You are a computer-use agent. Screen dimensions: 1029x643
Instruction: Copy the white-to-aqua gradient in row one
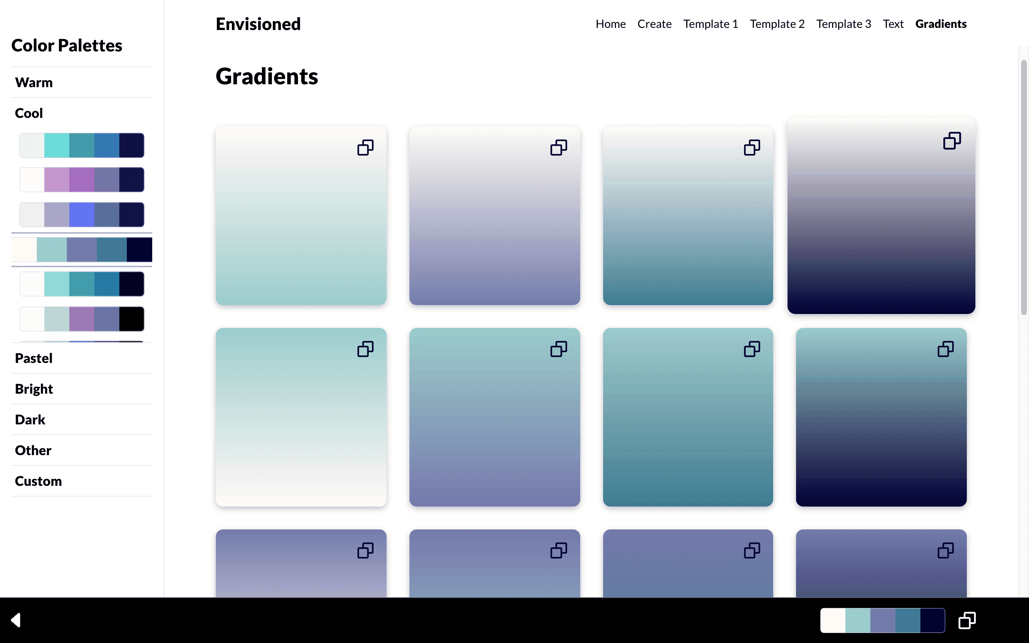click(x=365, y=148)
